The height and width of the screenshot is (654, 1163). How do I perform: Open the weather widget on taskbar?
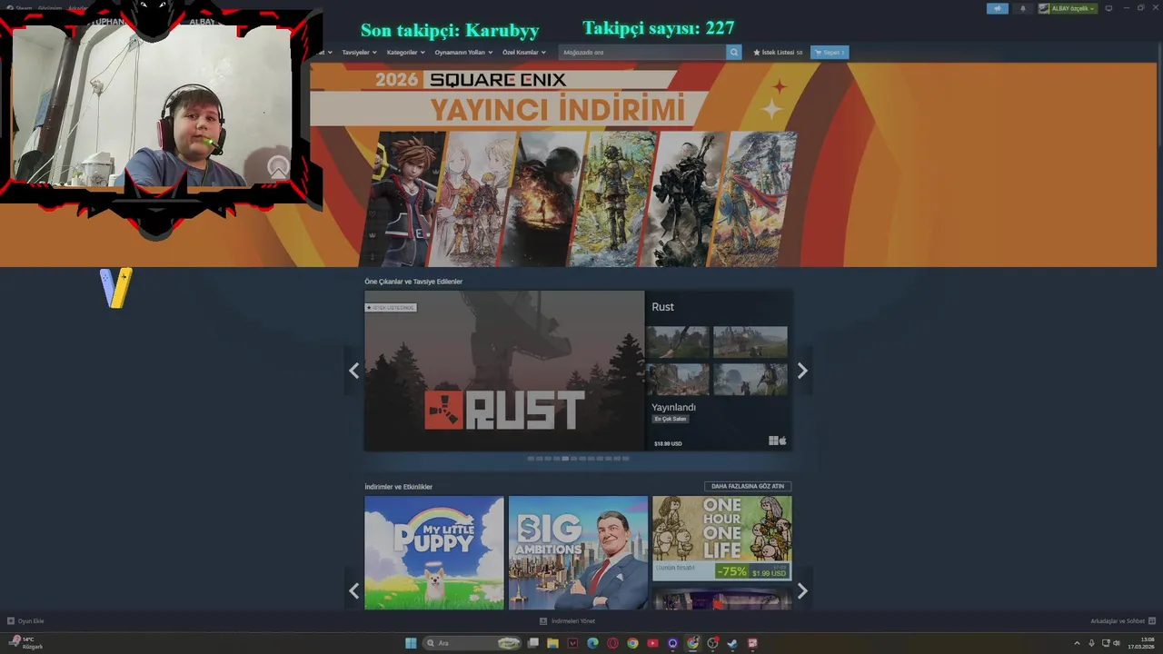(x=25, y=643)
